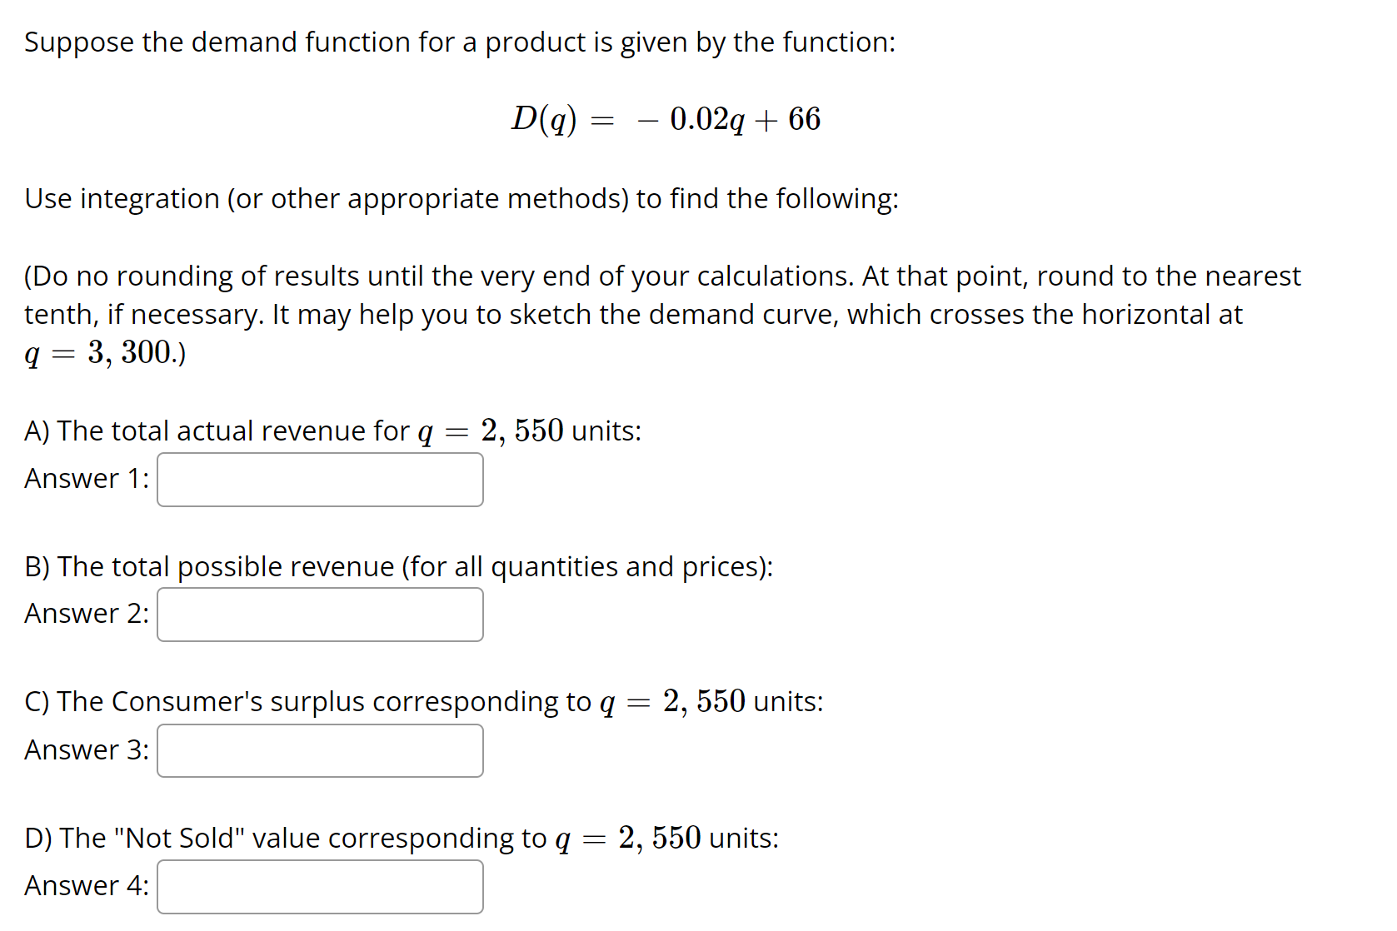Click inside the total actual revenue answer box
1397x931 pixels.
[x=320, y=479]
